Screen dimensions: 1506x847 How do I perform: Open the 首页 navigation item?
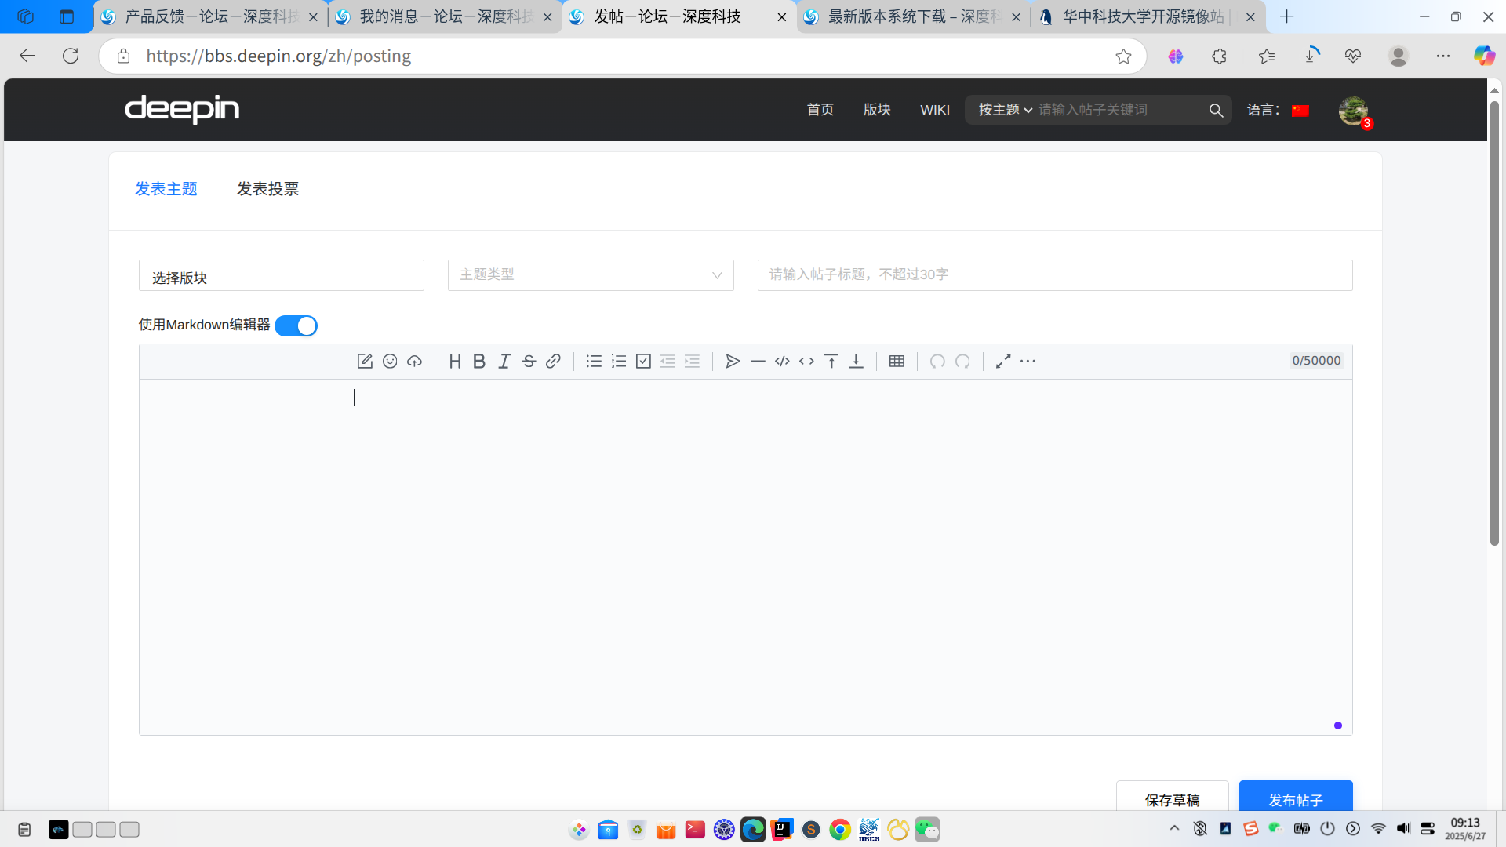(820, 110)
